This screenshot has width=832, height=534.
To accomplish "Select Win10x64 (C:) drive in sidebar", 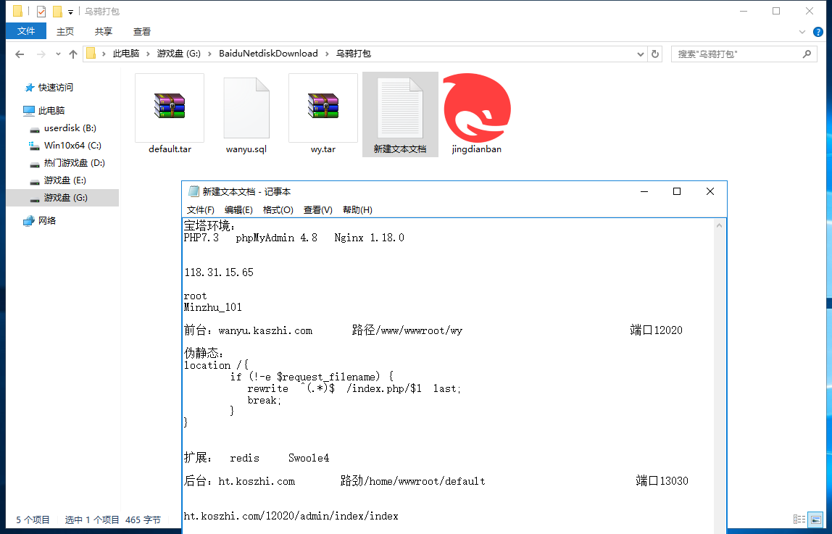I will click(x=72, y=146).
